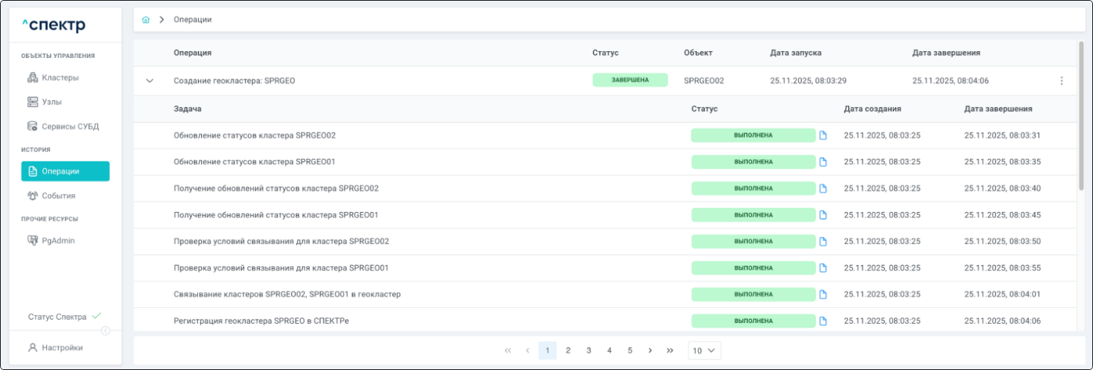Collapse the Создание геокластера operation row
The height and width of the screenshot is (370, 1093).
pos(149,81)
